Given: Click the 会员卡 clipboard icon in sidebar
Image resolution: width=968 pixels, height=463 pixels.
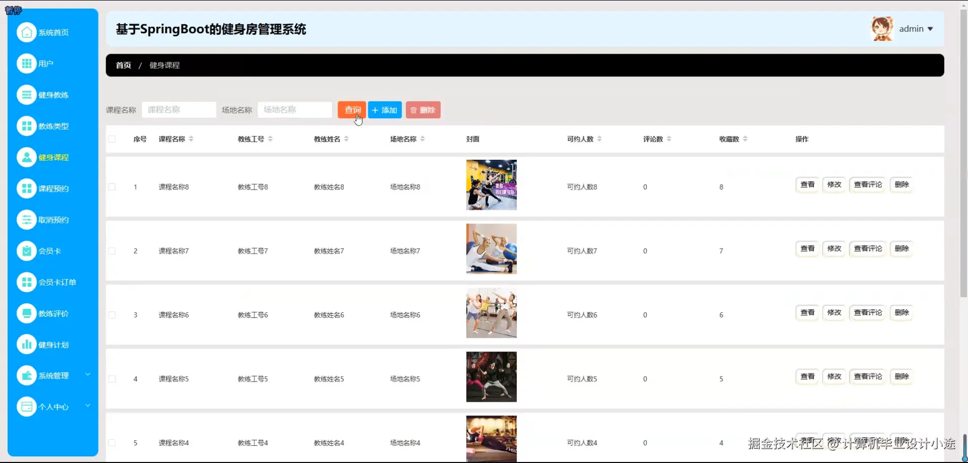Looking at the screenshot, I should pyautogui.click(x=26, y=251).
